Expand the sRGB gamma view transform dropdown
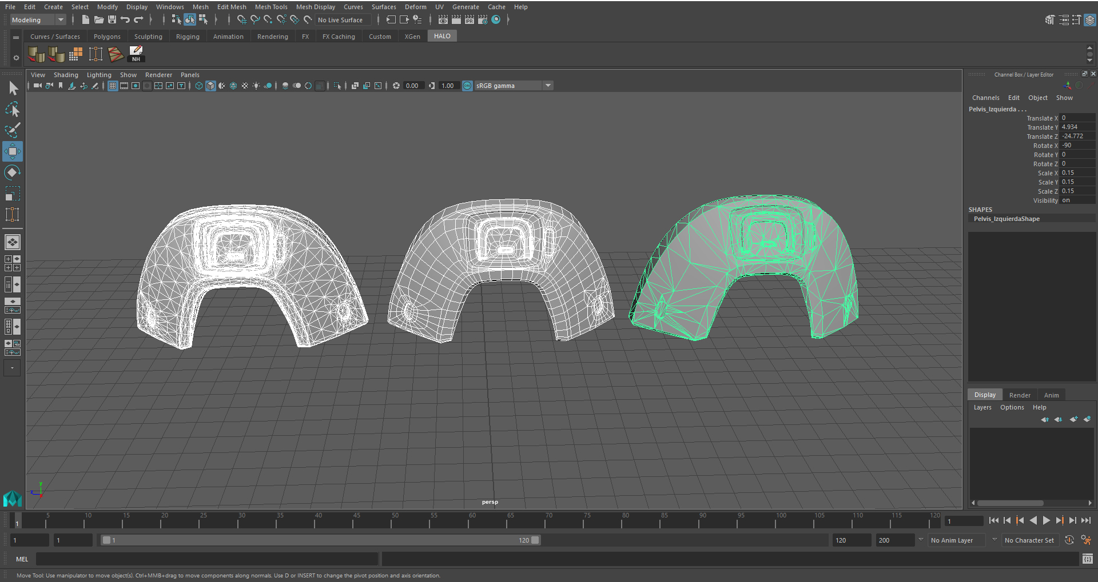 548,86
